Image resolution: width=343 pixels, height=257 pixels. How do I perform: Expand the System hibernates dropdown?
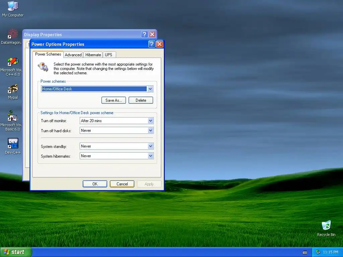150,156
